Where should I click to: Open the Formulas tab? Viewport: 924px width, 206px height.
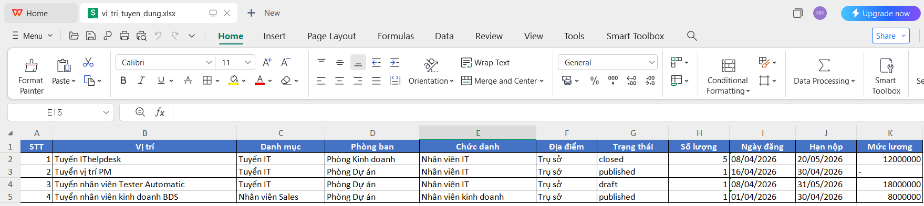point(396,36)
